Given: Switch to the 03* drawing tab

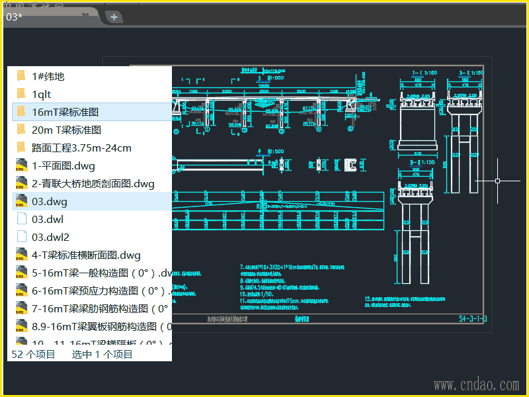Looking at the screenshot, I should (x=51, y=16).
